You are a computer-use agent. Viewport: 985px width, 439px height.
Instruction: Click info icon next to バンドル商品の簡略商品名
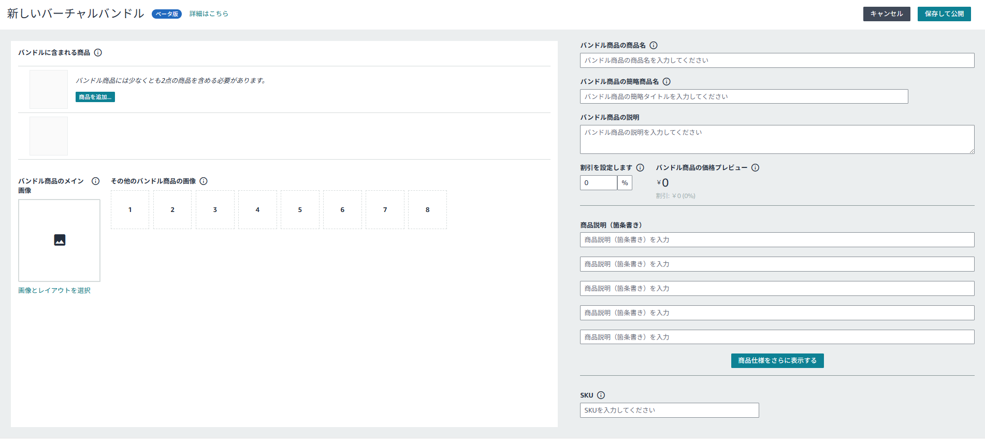[x=667, y=82]
